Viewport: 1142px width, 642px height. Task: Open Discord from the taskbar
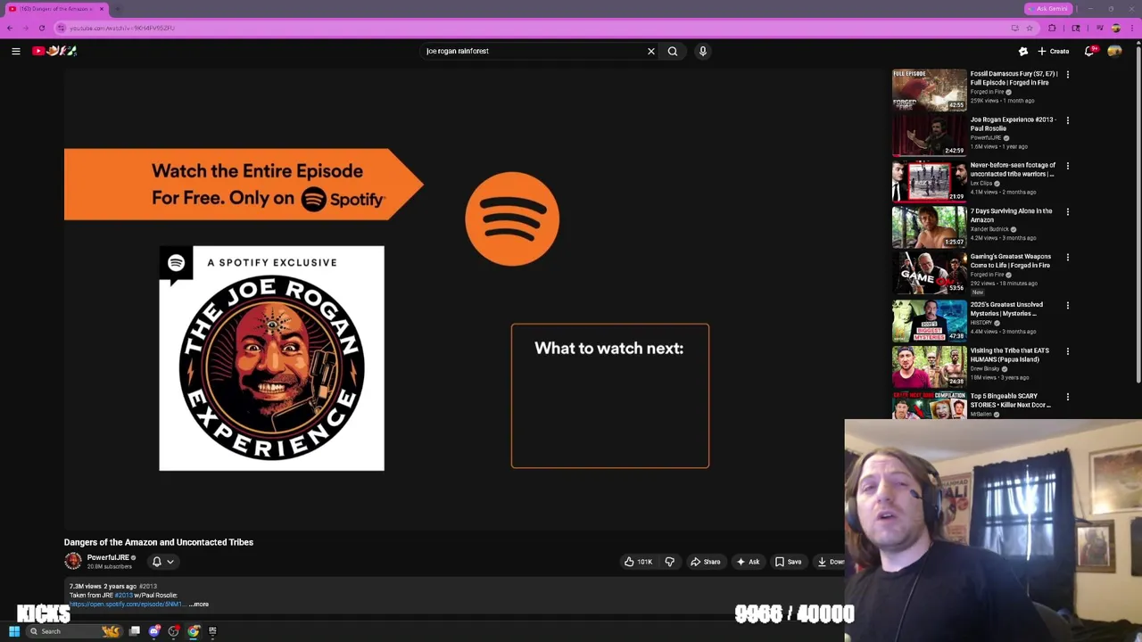tap(154, 631)
